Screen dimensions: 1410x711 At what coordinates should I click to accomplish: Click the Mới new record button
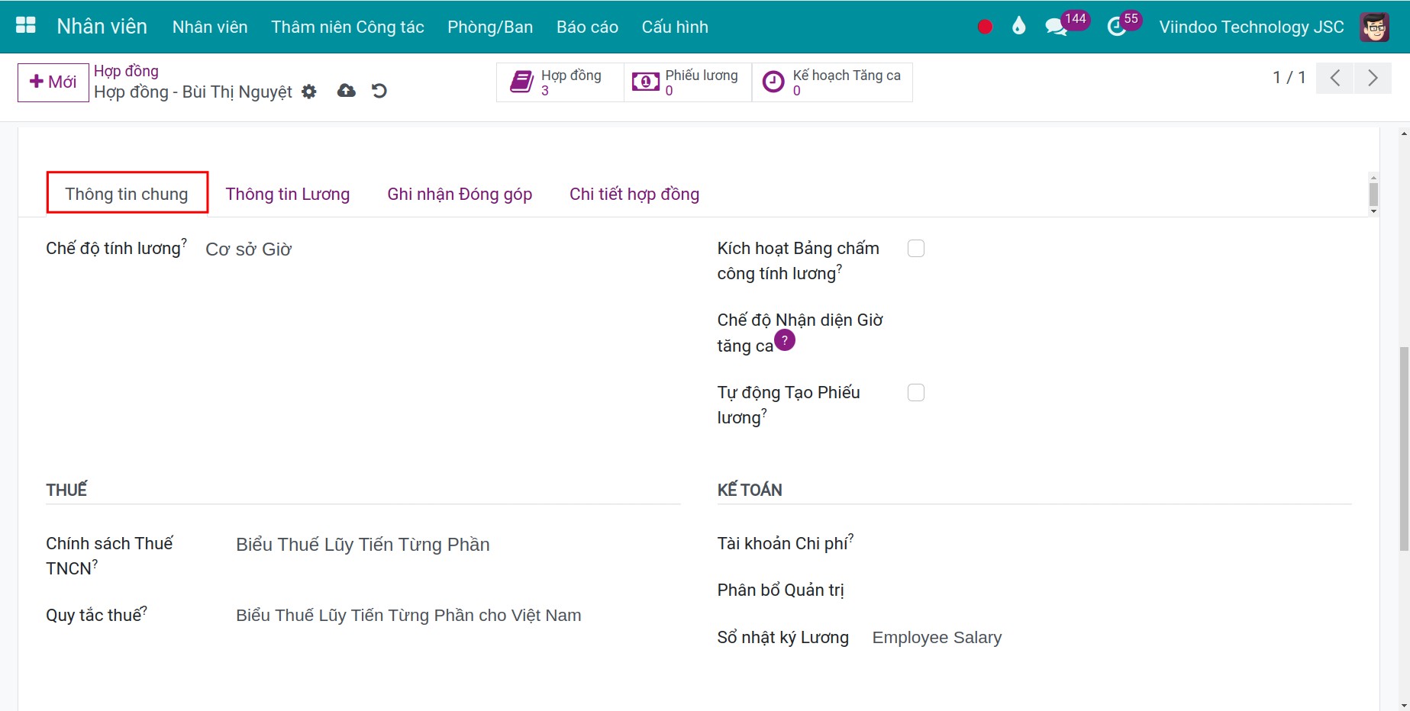[53, 82]
